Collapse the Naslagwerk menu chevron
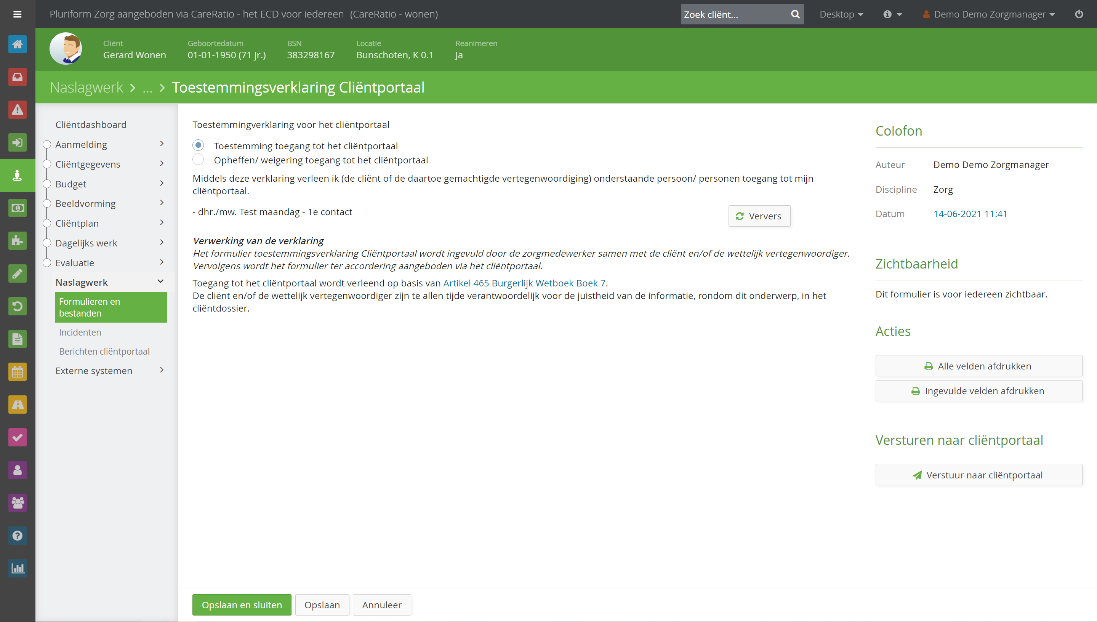This screenshot has width=1097, height=622. point(161,281)
